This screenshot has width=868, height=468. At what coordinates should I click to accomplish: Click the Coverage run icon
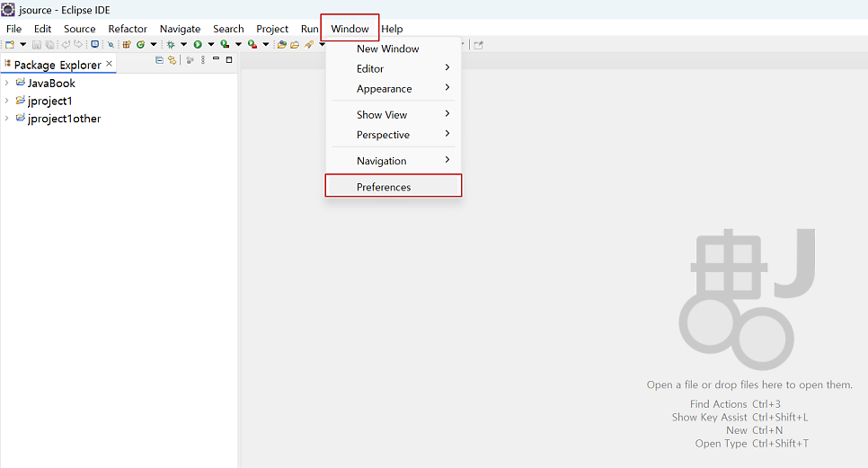pos(225,44)
